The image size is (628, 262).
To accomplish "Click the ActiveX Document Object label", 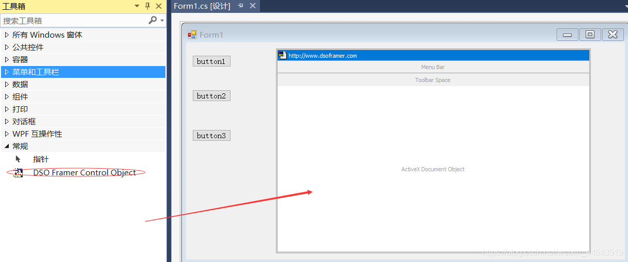I will [433, 169].
